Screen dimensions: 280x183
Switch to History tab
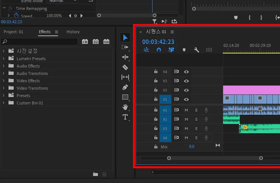tap(73, 32)
